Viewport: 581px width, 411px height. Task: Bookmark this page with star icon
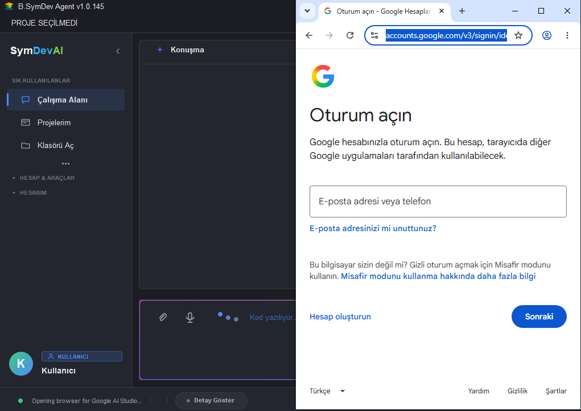[x=518, y=35]
